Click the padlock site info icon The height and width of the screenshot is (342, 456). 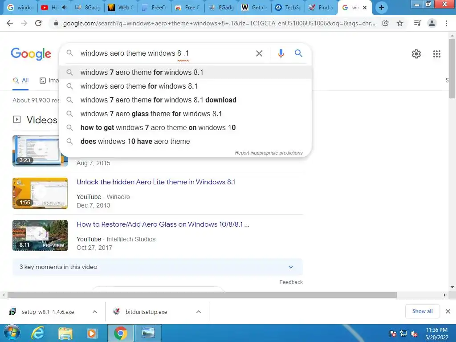pos(56,23)
